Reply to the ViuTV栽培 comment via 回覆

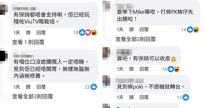point(41,33)
